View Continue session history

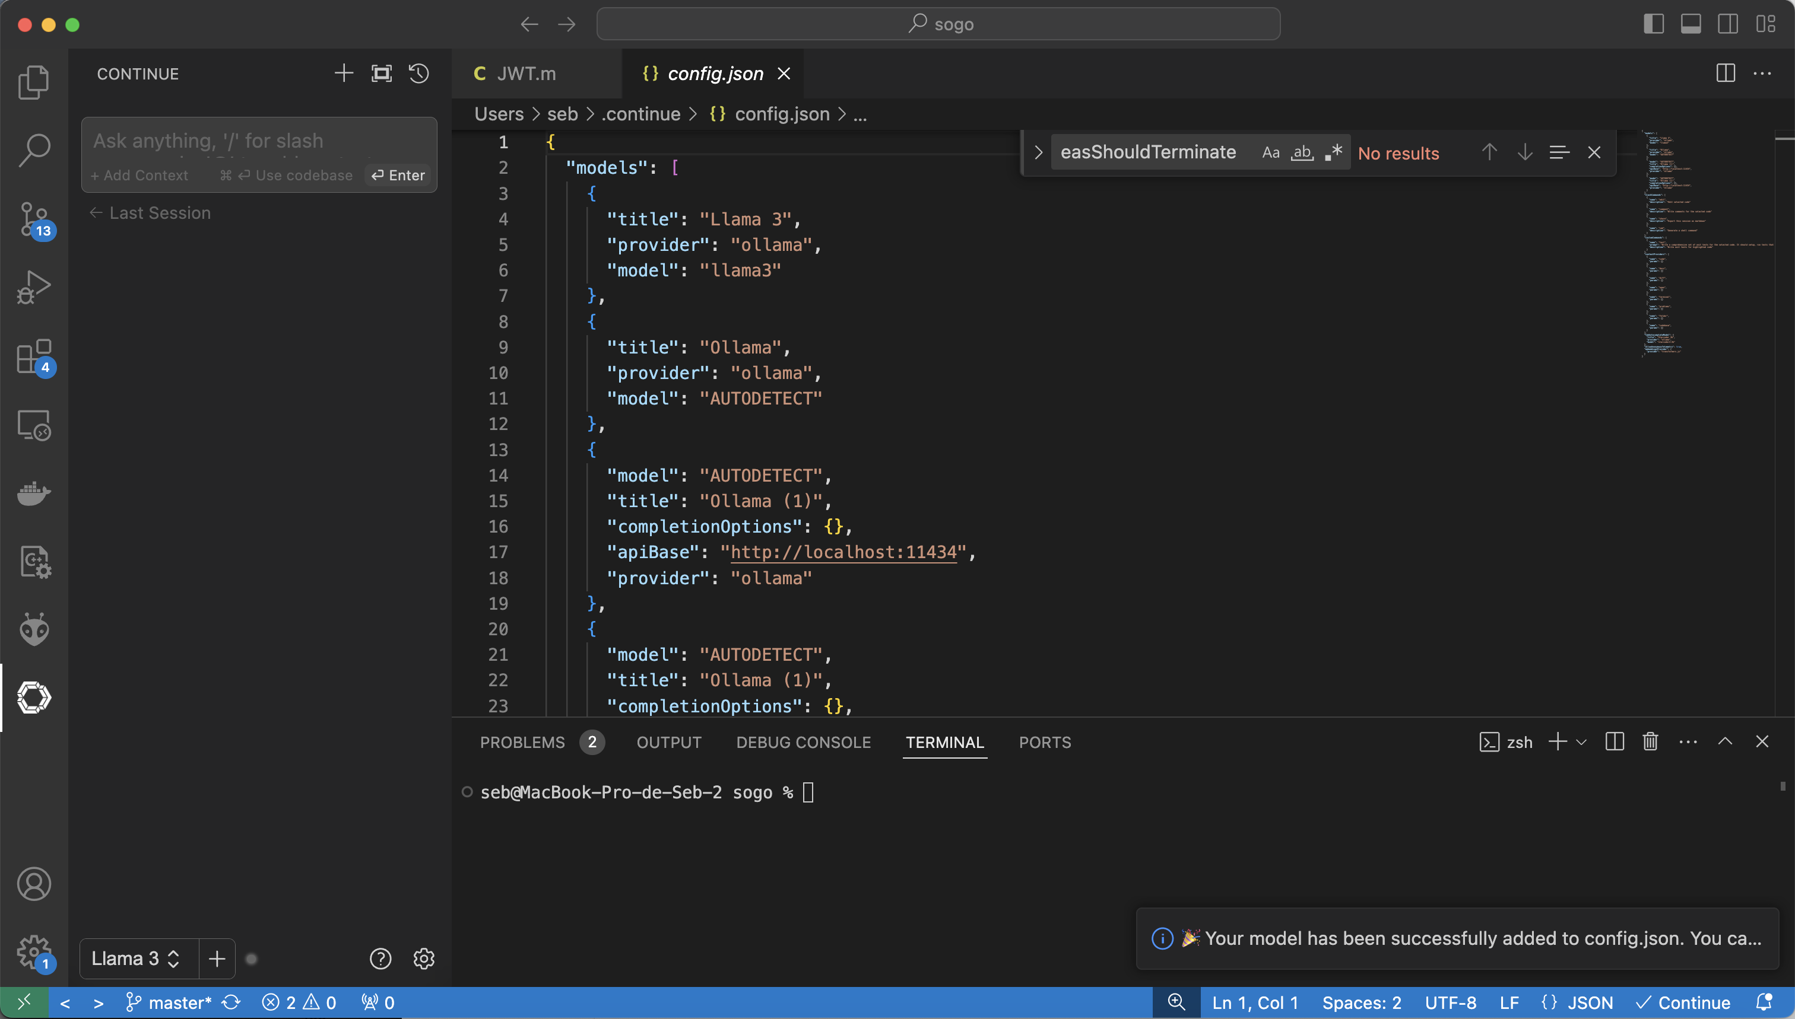pos(419,74)
